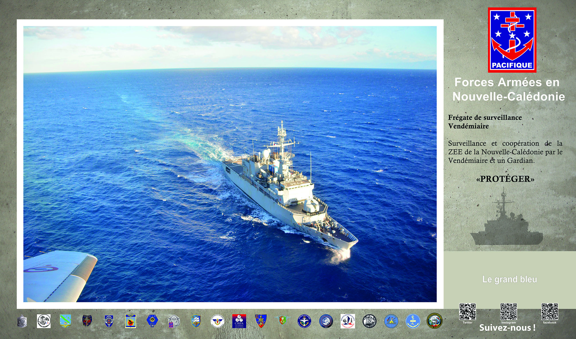576x339 pixels.
Task: Click the Instagram QR code
Action: (508, 311)
